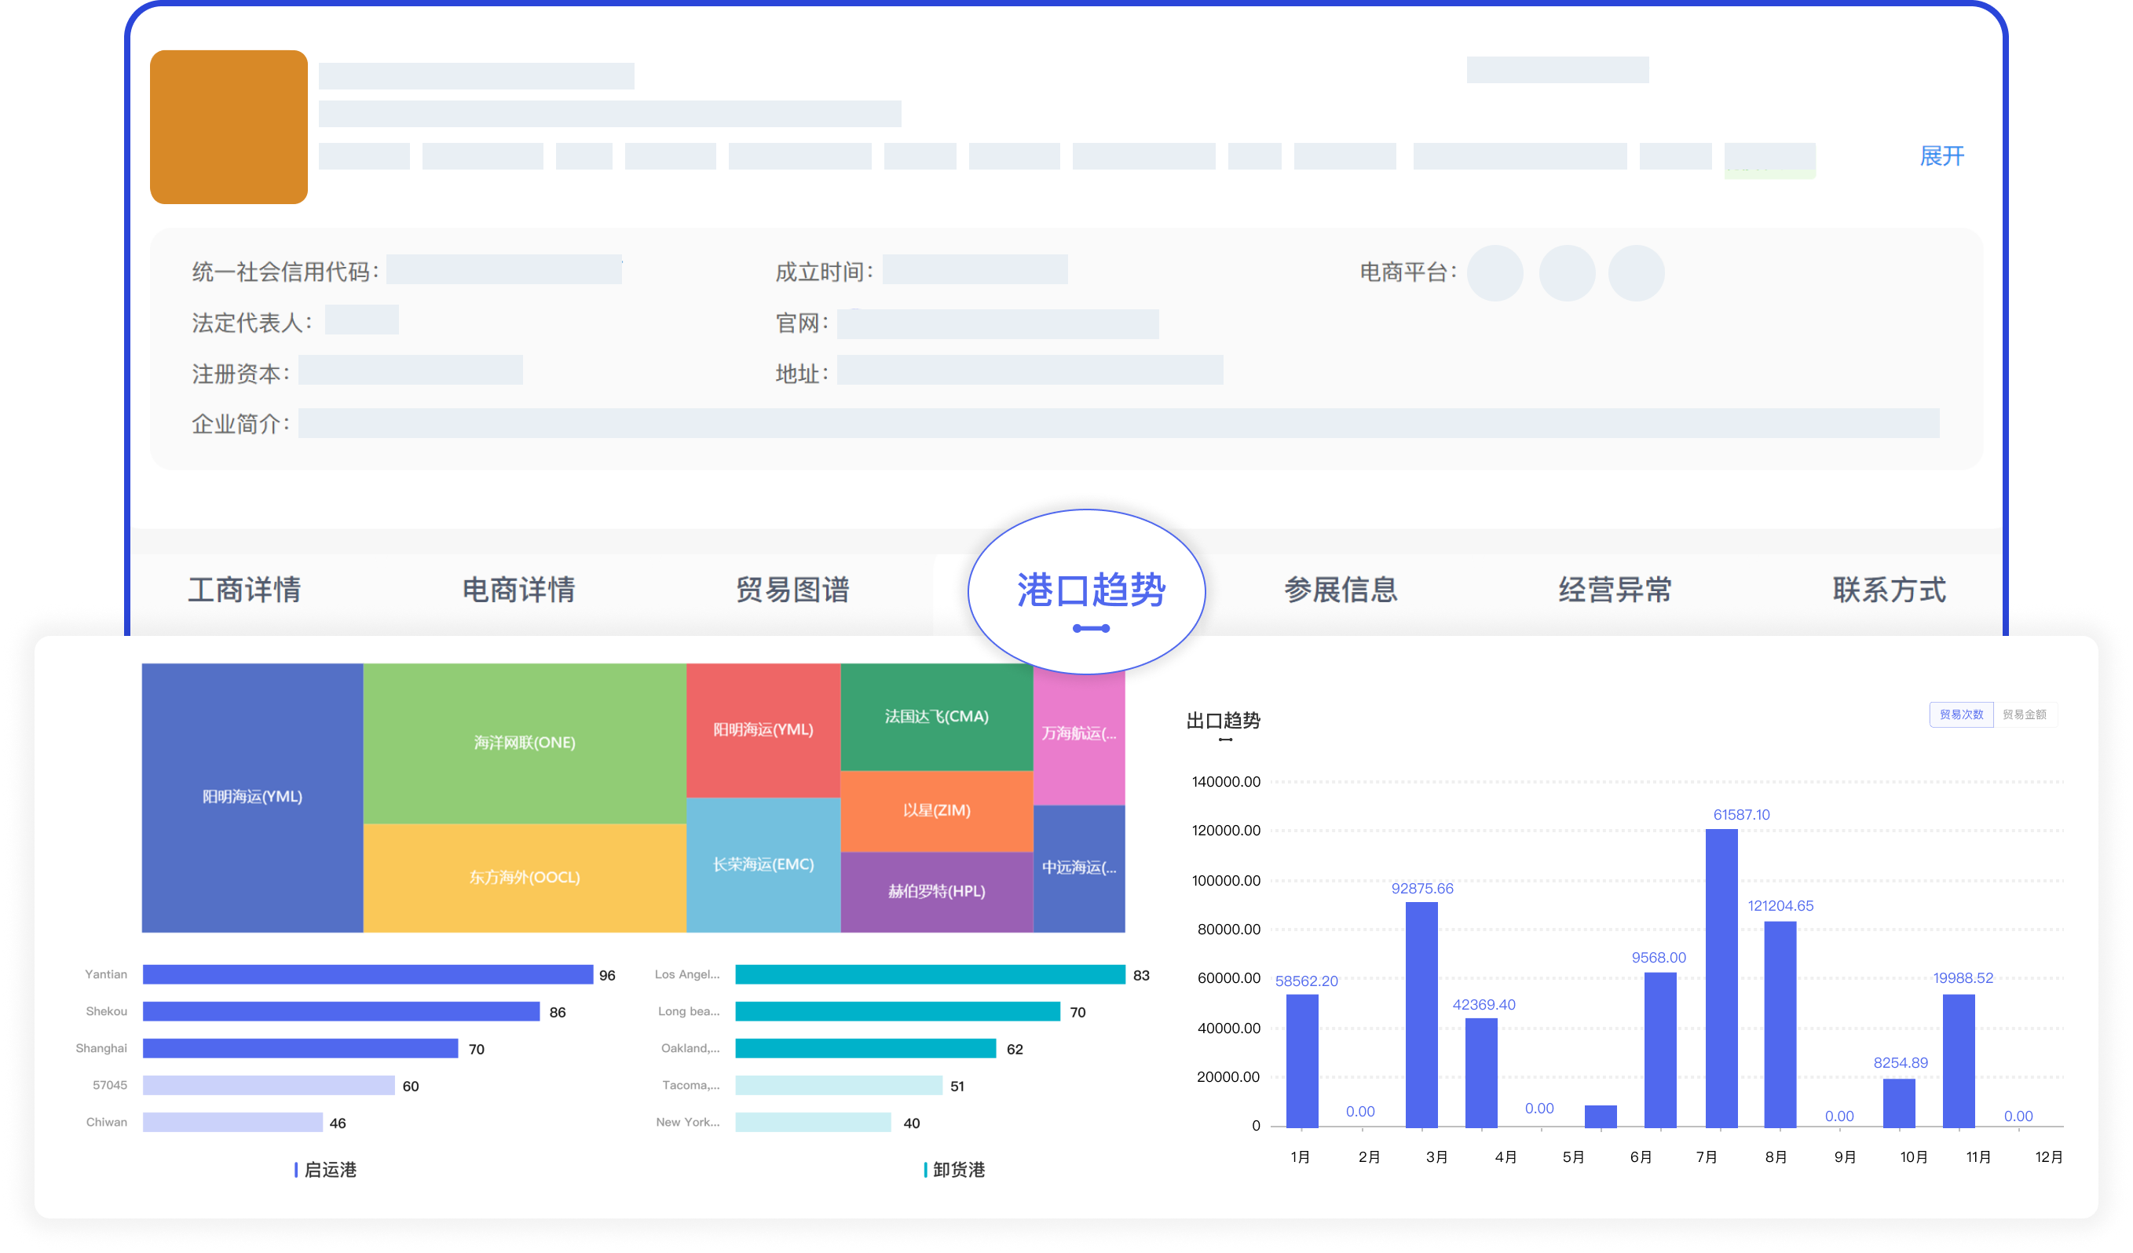Click the July bar in export trend

pyautogui.click(x=1721, y=977)
